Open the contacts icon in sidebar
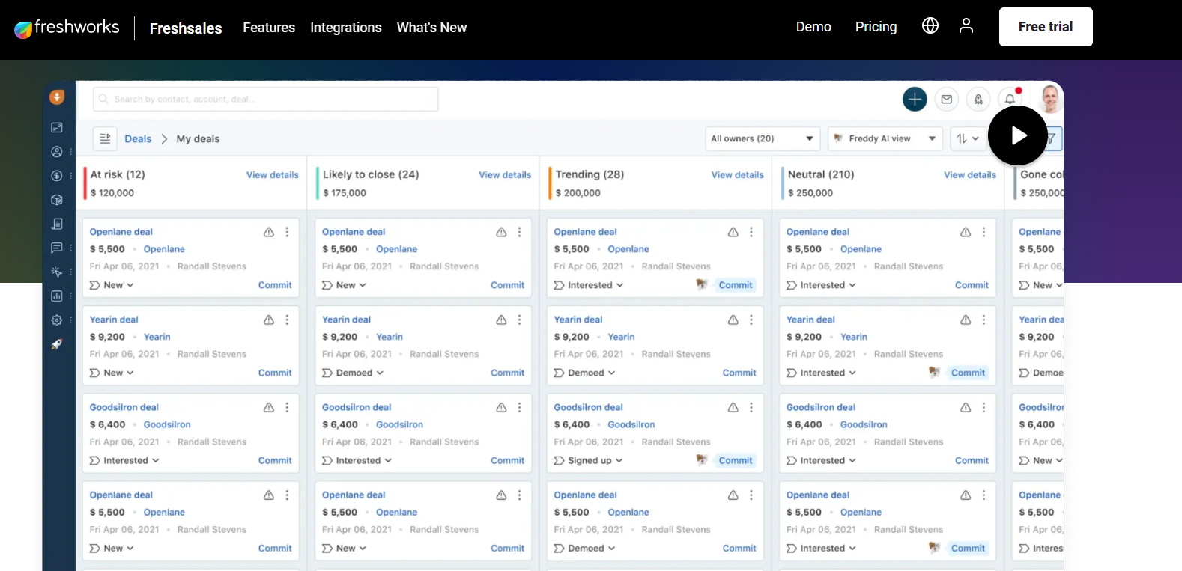Viewport: 1182px width, 571px height. 57,152
